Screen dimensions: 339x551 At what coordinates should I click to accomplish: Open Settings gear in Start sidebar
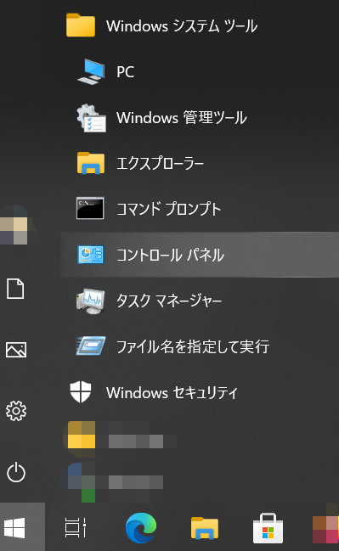(16, 411)
